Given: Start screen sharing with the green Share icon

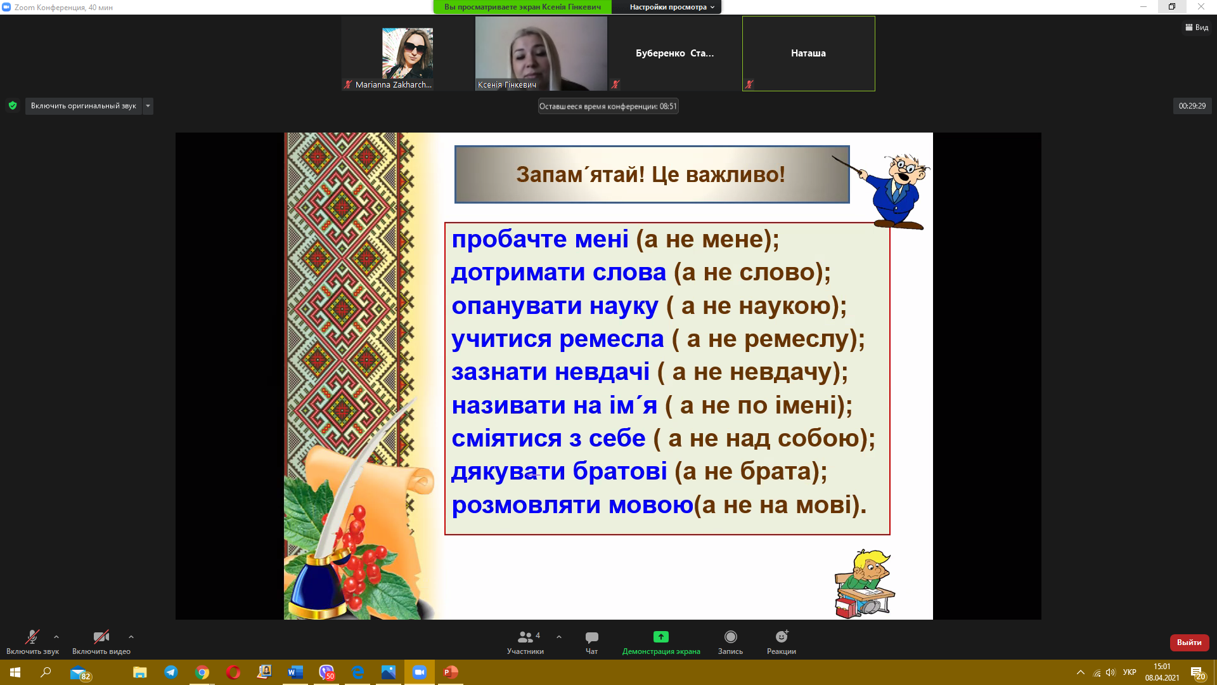Looking at the screenshot, I should click(x=660, y=637).
